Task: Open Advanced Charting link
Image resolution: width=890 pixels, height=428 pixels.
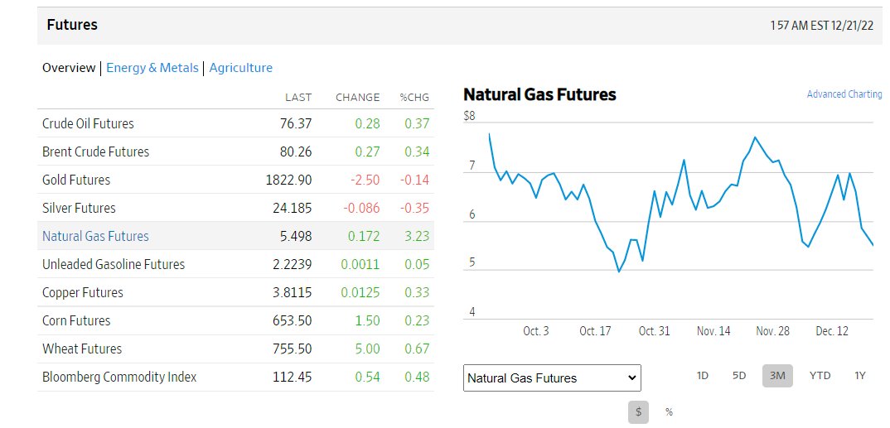Action: click(844, 94)
